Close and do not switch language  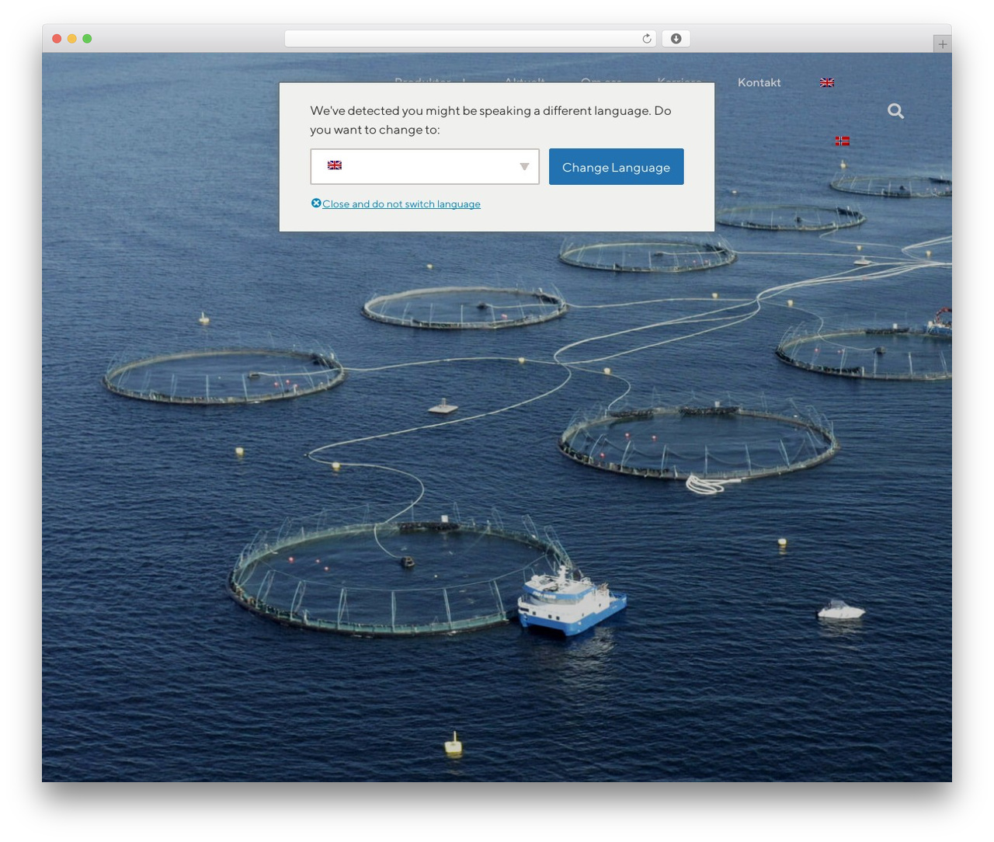pos(396,204)
